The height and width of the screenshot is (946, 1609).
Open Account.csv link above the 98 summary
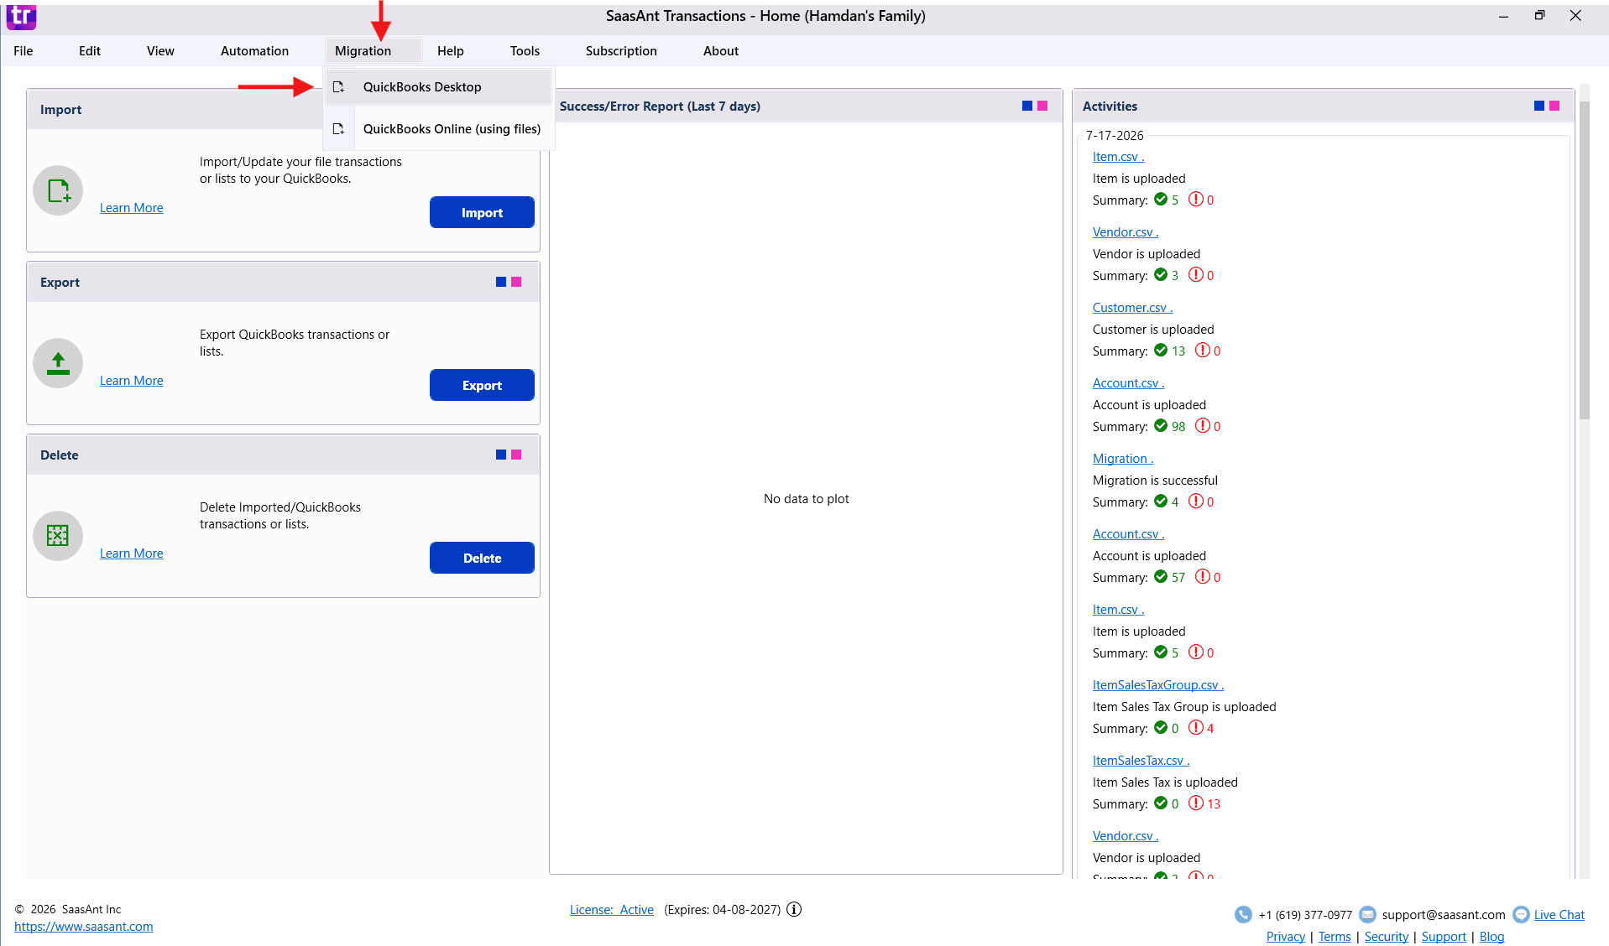click(x=1128, y=383)
